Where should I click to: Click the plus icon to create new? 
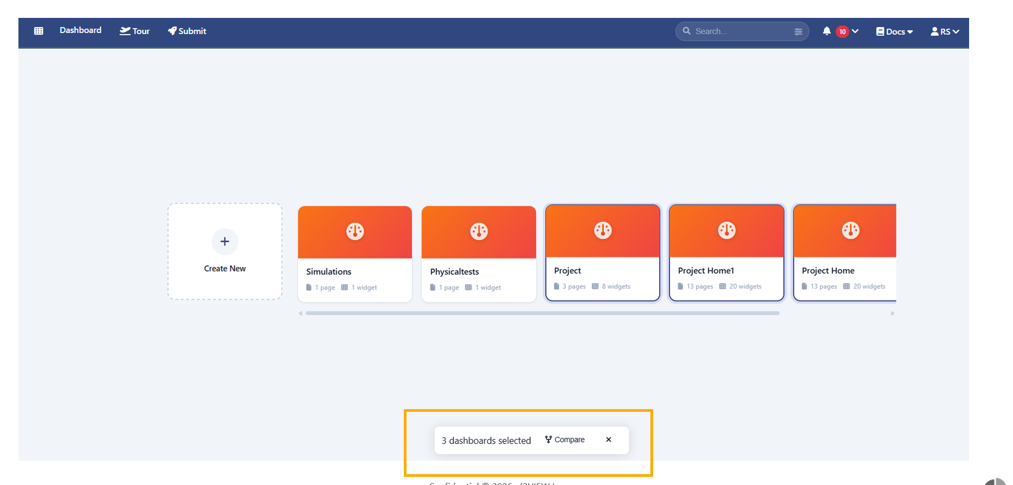pyautogui.click(x=224, y=242)
